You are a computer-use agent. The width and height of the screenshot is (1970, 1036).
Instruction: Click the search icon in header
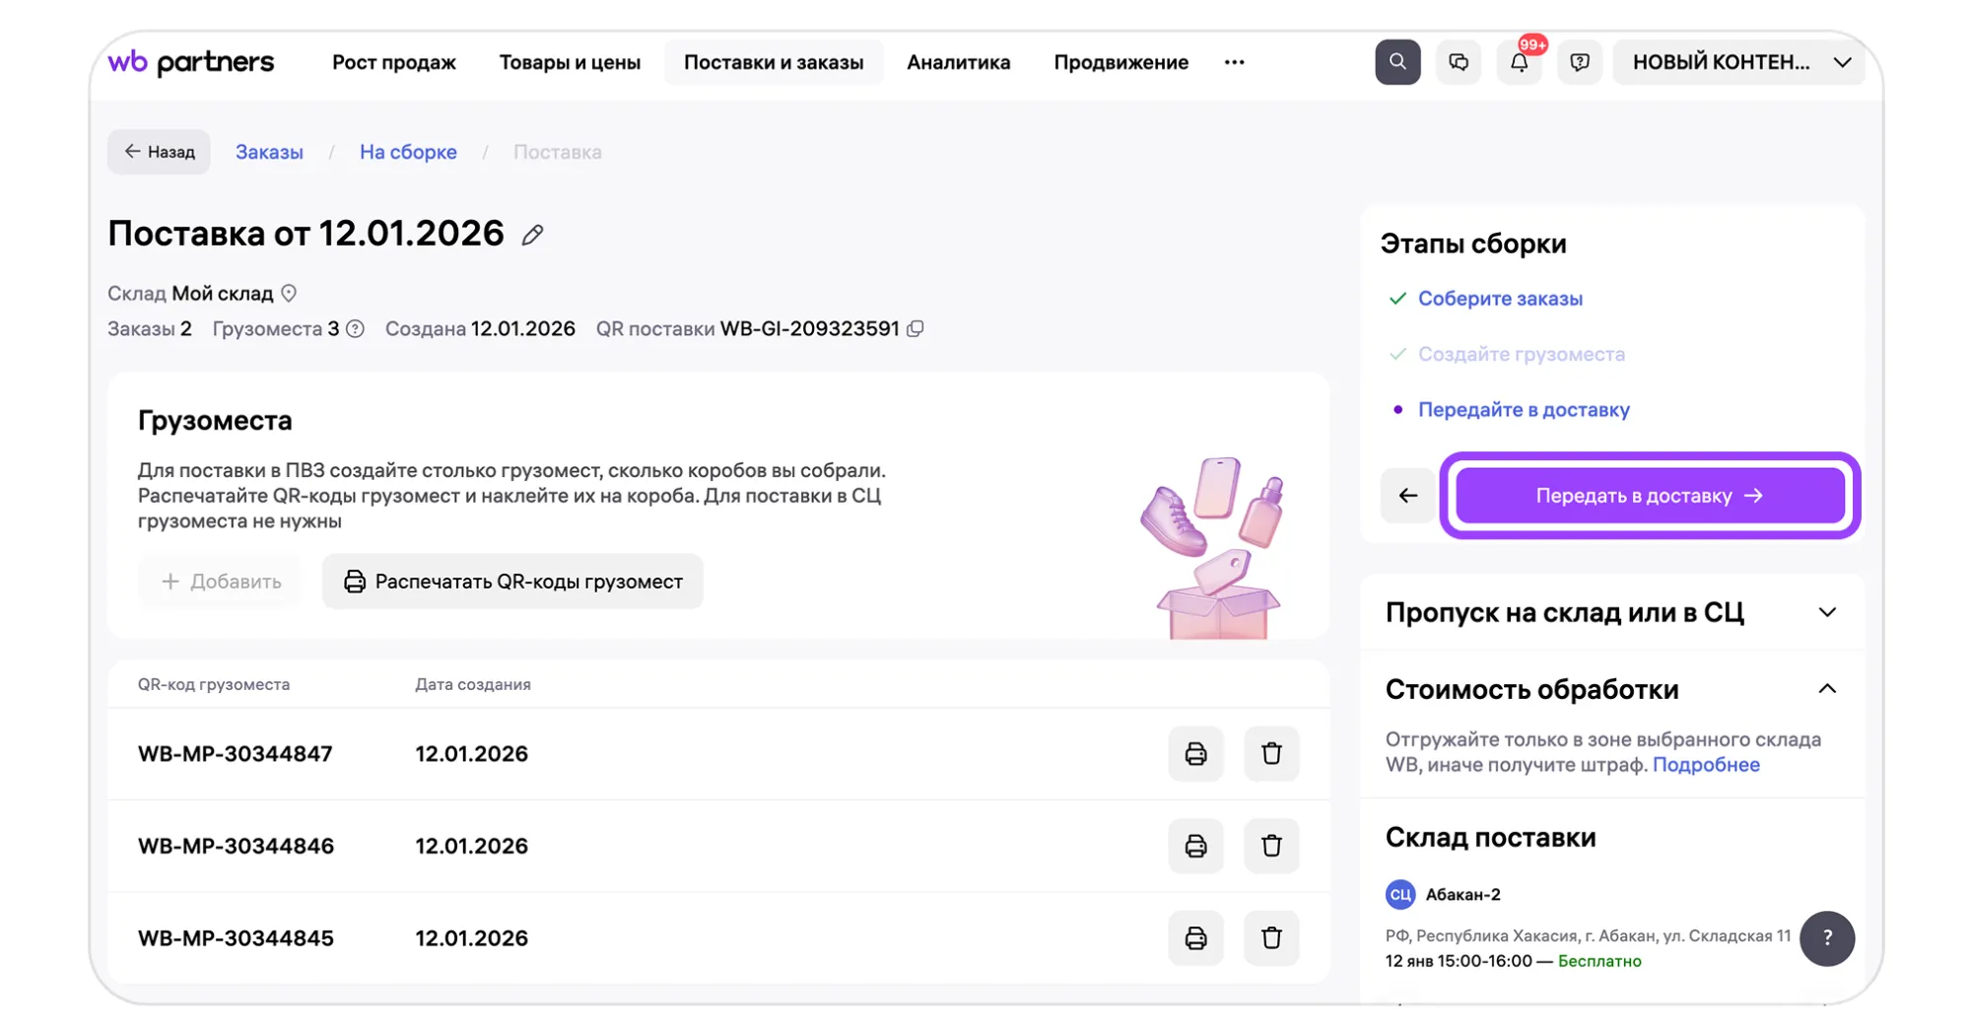[x=1396, y=62]
